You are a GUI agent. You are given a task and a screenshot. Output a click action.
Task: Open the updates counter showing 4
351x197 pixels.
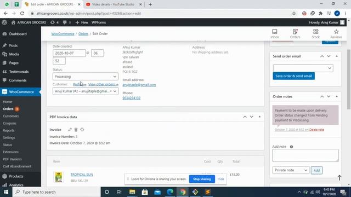pyautogui.click(x=54, y=22)
